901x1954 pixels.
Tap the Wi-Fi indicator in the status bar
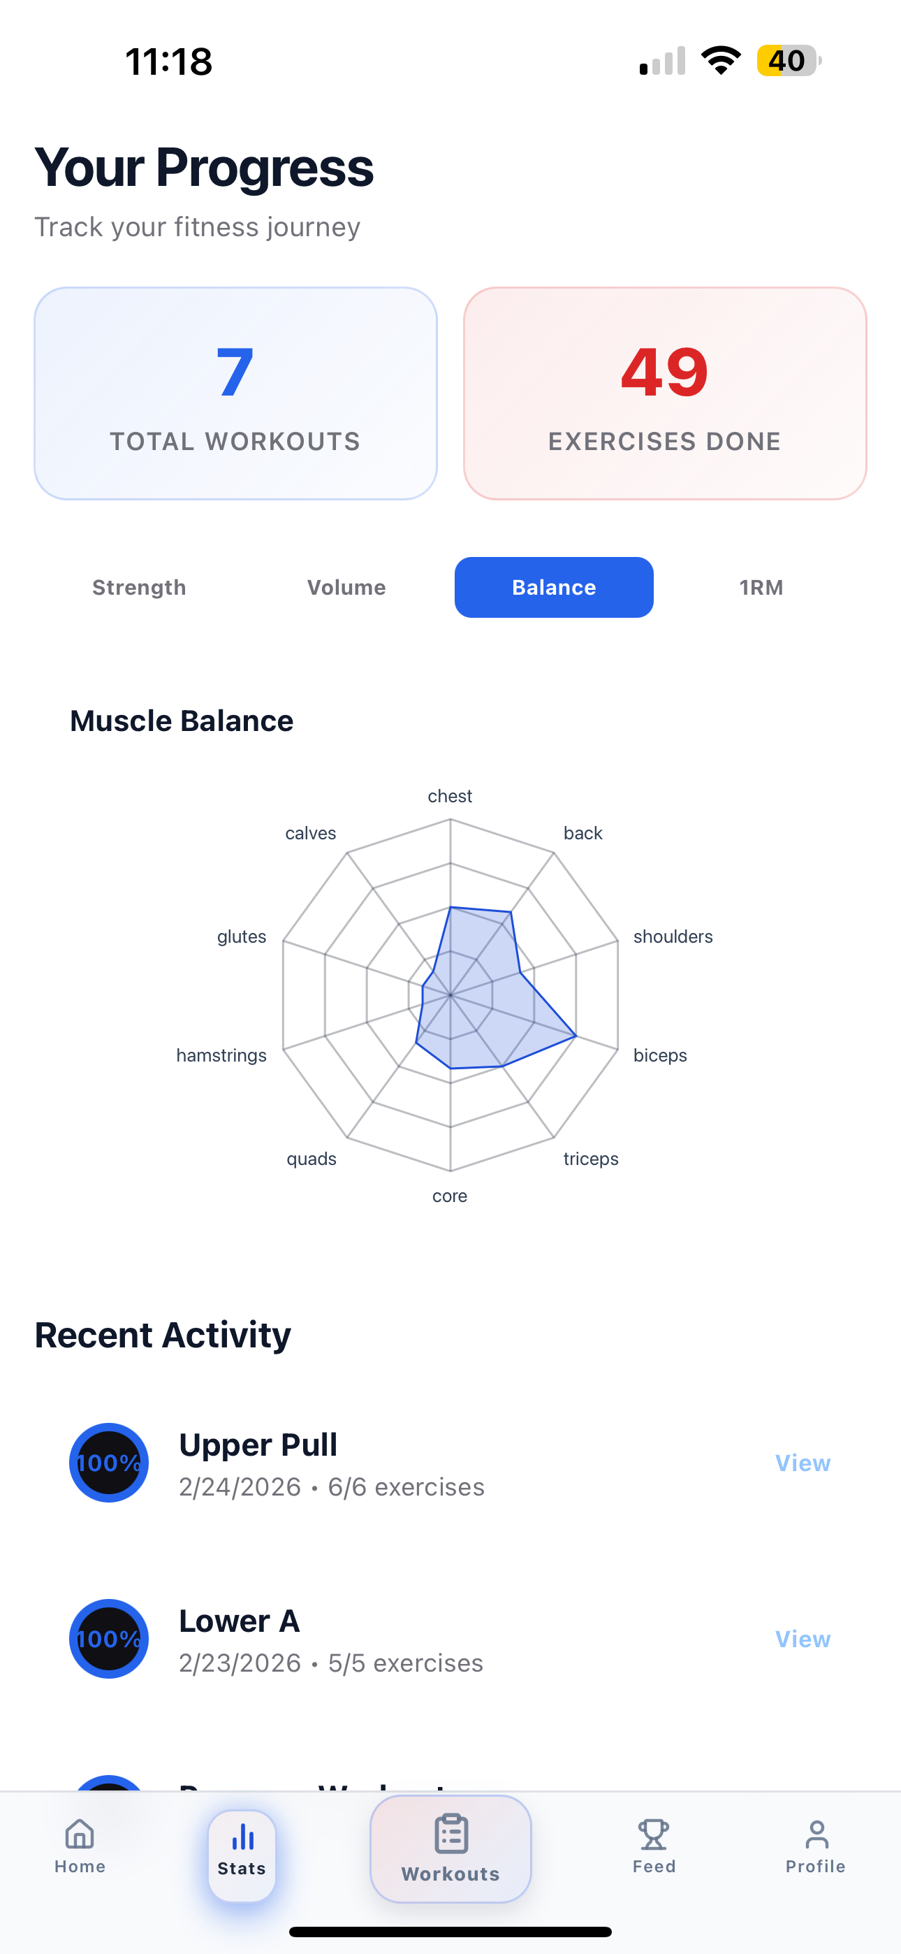(x=721, y=61)
